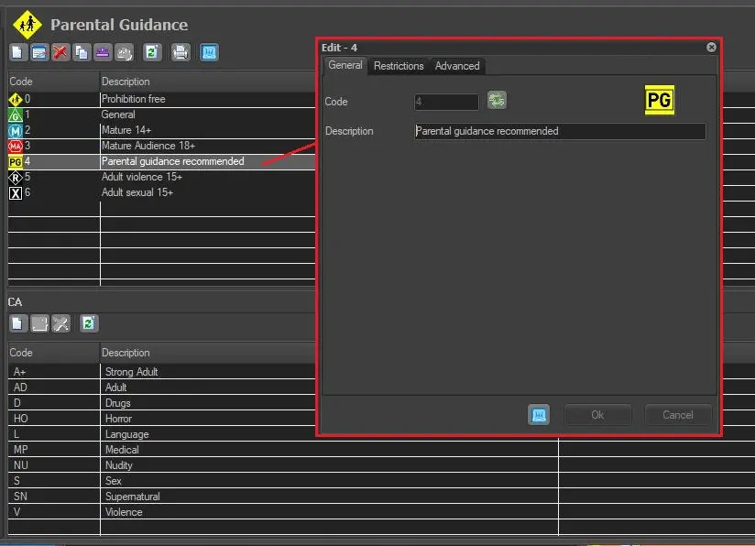Refresh the Parental Guidance list

coord(152,52)
